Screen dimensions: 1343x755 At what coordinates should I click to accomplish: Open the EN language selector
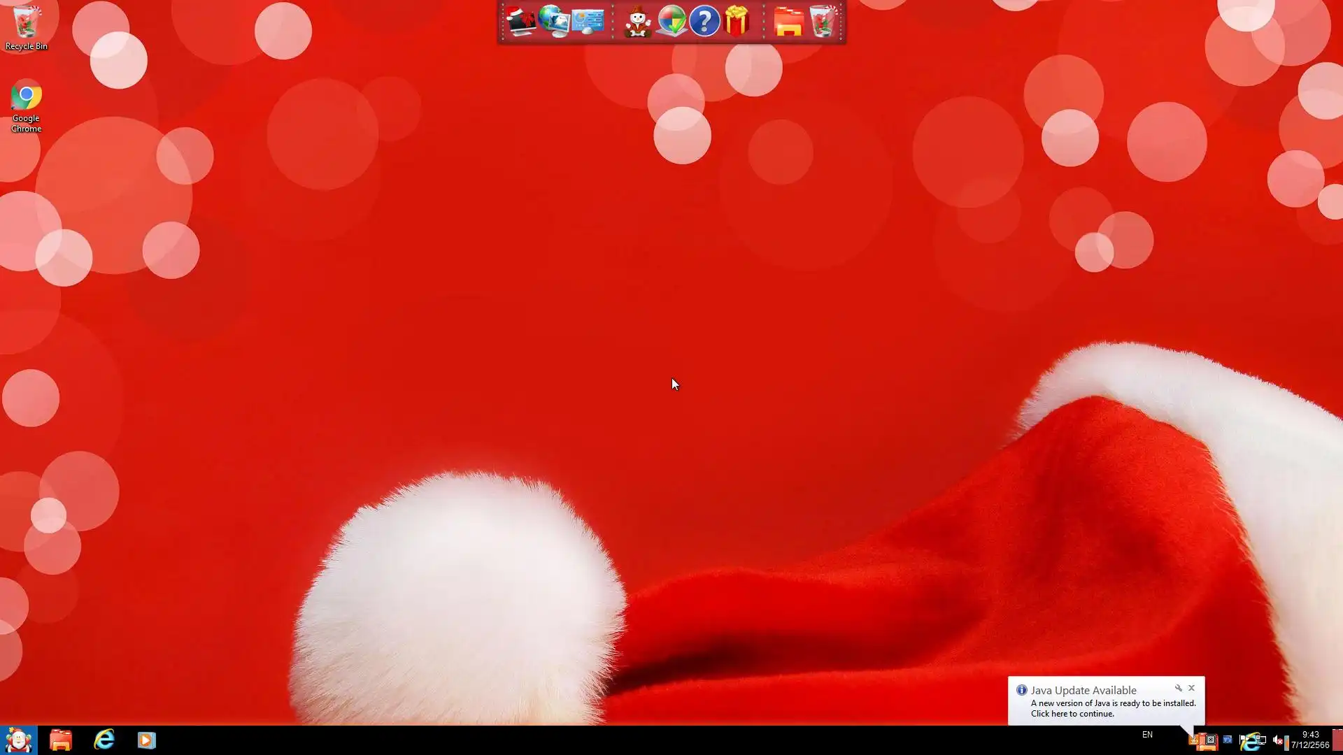click(1147, 735)
